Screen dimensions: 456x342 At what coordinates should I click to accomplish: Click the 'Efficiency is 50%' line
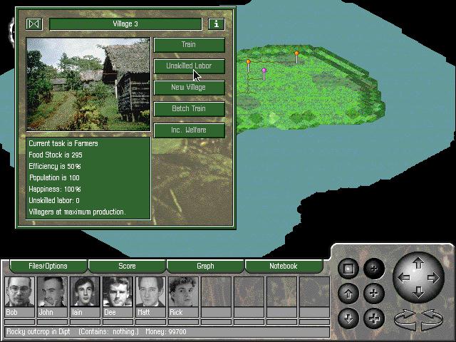(55, 166)
